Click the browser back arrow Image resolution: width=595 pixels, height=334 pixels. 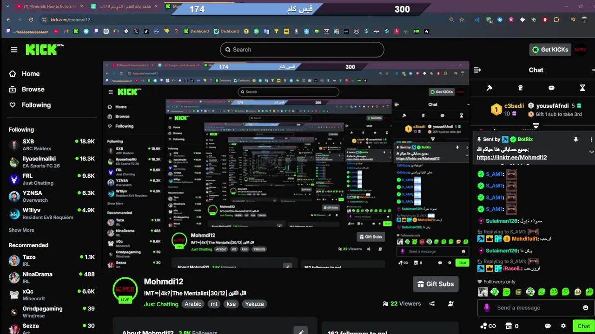click(8, 19)
